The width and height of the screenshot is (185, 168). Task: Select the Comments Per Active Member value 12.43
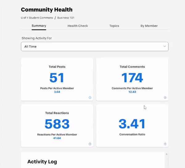coord(132,92)
